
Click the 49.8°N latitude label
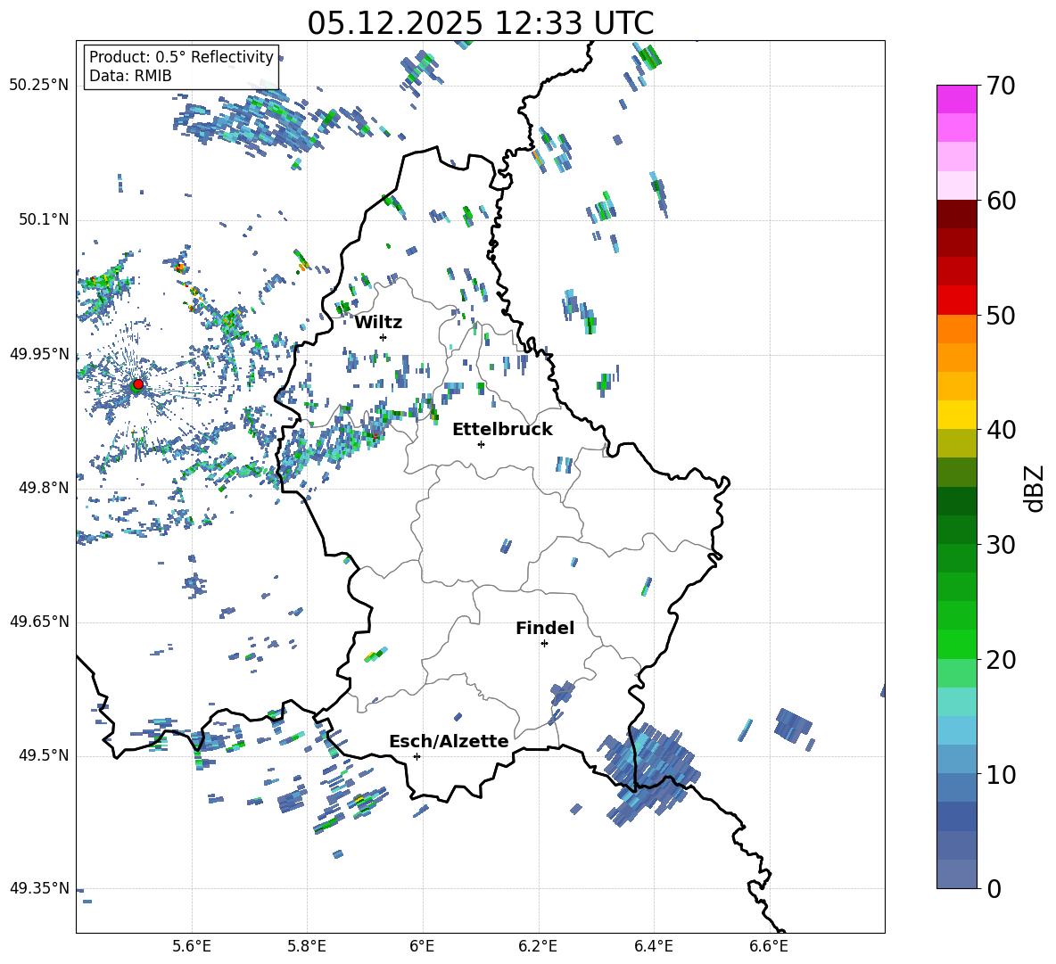pos(43,488)
